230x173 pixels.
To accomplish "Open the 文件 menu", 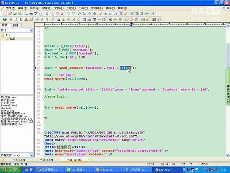I will 10,8.
